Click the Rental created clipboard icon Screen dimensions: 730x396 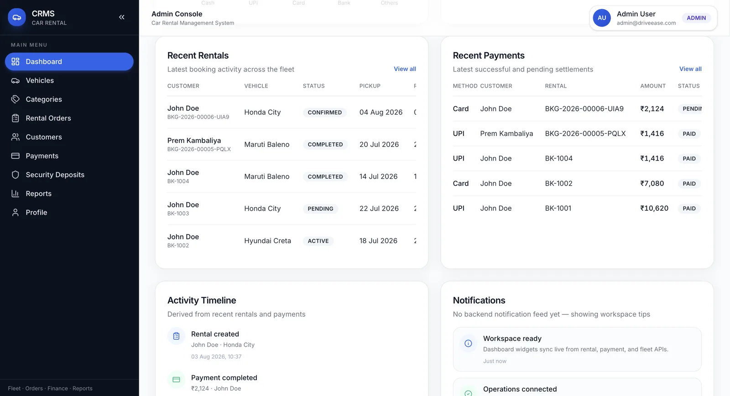(x=176, y=336)
